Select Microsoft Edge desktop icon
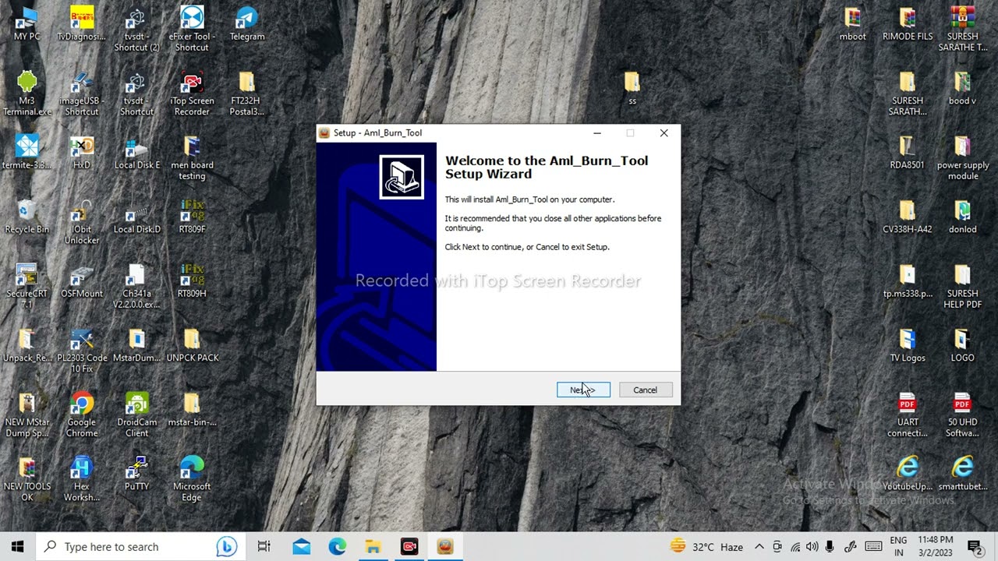 tap(192, 478)
